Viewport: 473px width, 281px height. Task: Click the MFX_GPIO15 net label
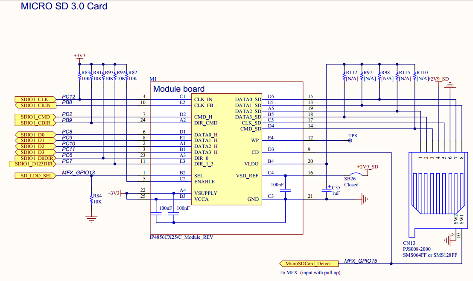[360, 261]
